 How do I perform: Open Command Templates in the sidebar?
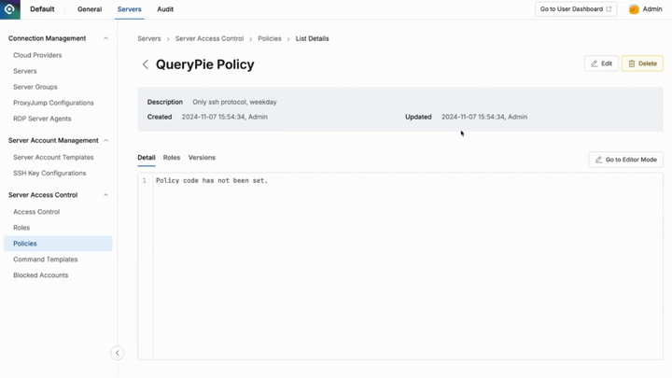click(46, 259)
